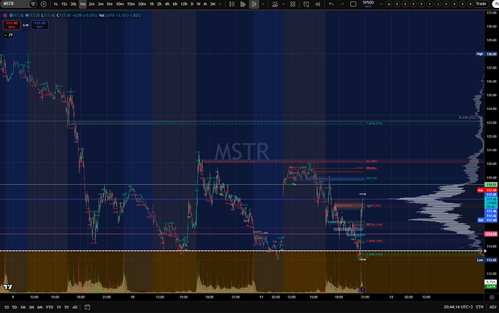This screenshot has width=499, height=313.
Task: Select the 15s timeframe
Action: click(64, 4)
